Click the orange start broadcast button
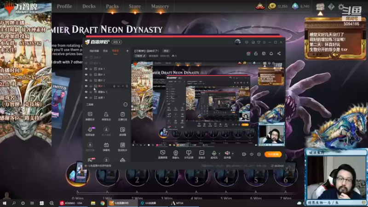Image resolution: width=368 pixels, height=207 pixels. (273, 154)
